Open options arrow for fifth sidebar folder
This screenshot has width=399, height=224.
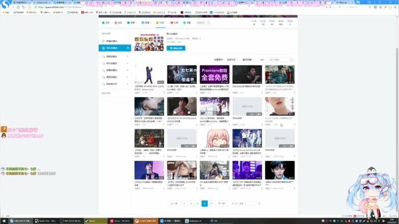[127, 77]
